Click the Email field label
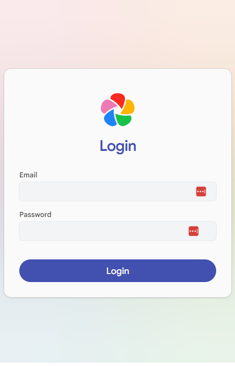235x366 pixels. coord(28,175)
